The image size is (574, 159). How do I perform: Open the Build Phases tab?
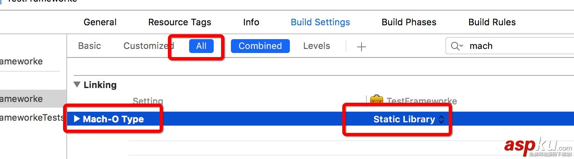[409, 22]
